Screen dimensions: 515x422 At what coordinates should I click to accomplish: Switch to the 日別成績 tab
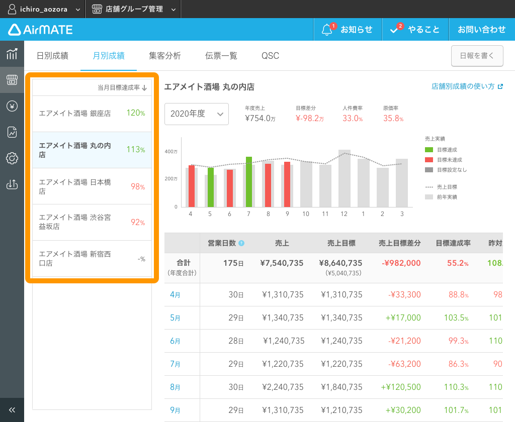[52, 56]
